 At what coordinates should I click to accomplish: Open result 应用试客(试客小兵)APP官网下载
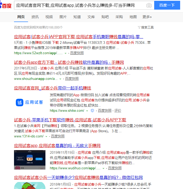click(79, 37)
